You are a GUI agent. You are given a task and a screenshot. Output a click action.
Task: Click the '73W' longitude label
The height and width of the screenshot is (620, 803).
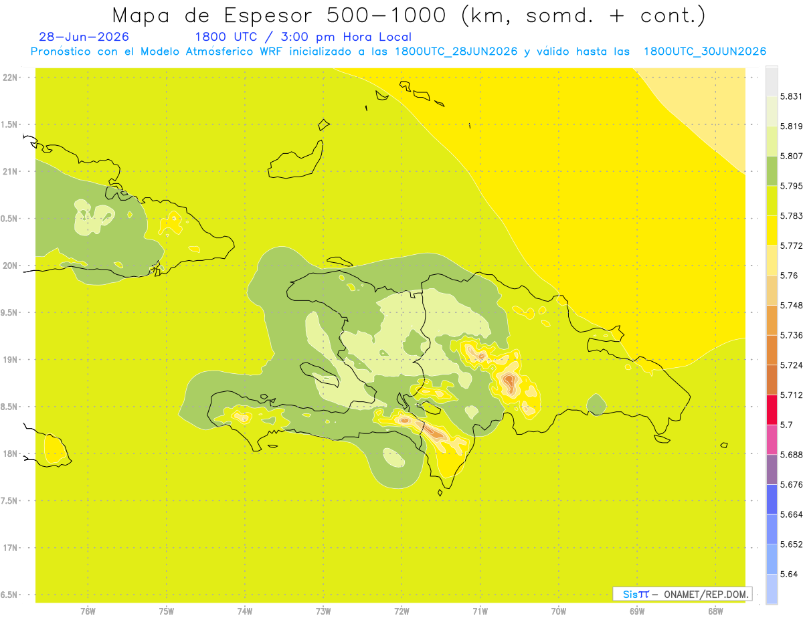pos(323,611)
